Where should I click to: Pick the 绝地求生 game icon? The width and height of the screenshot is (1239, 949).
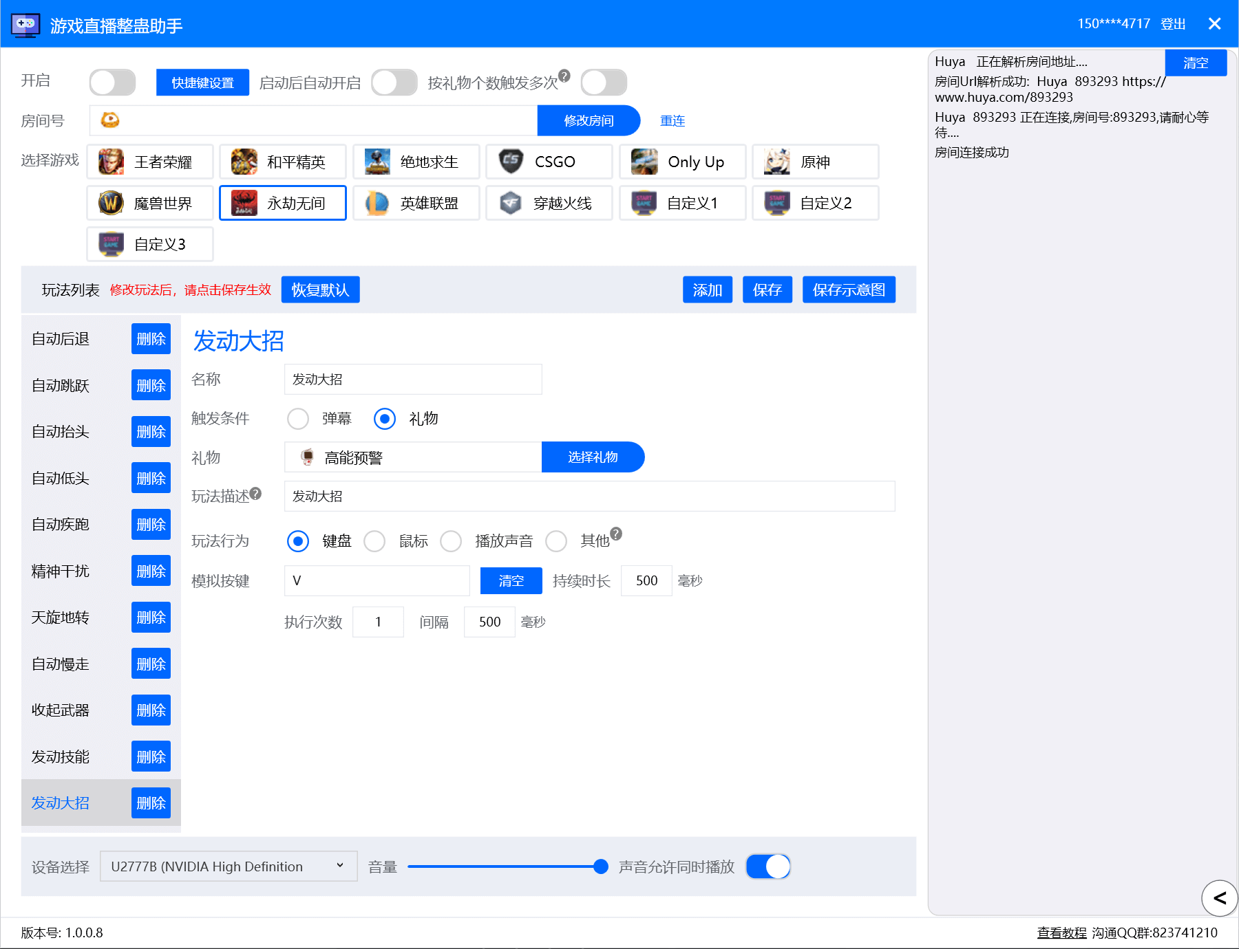pyautogui.click(x=377, y=162)
